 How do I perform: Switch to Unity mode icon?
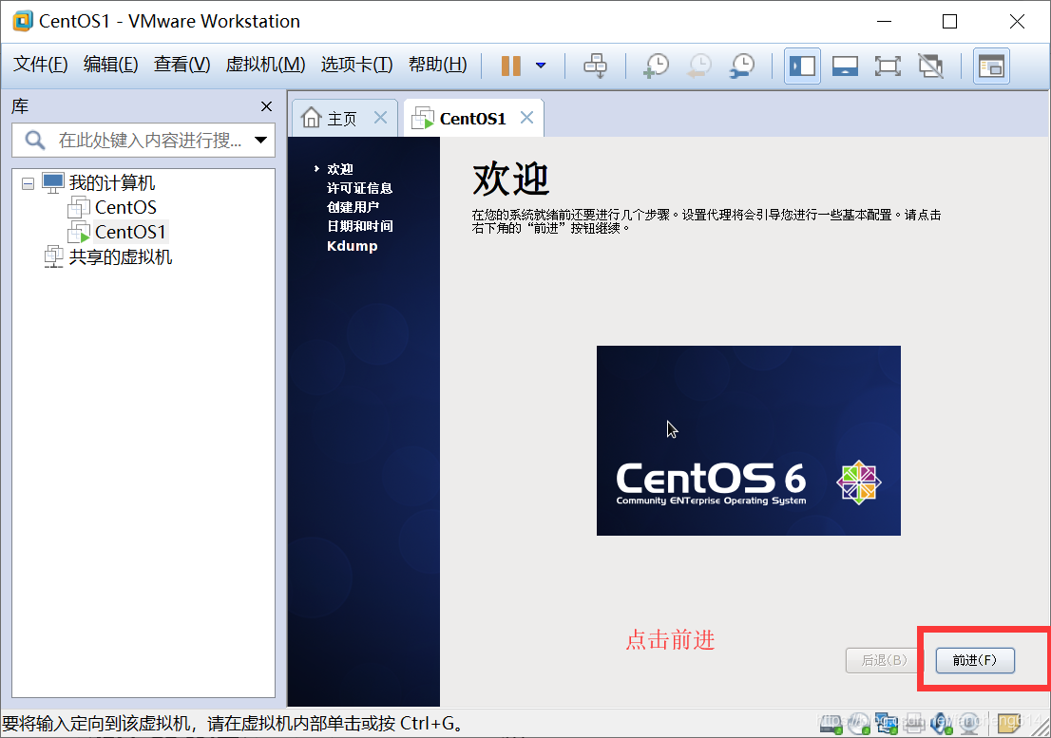click(x=930, y=66)
